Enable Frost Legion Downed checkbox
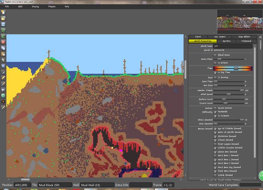 pos(215,144)
